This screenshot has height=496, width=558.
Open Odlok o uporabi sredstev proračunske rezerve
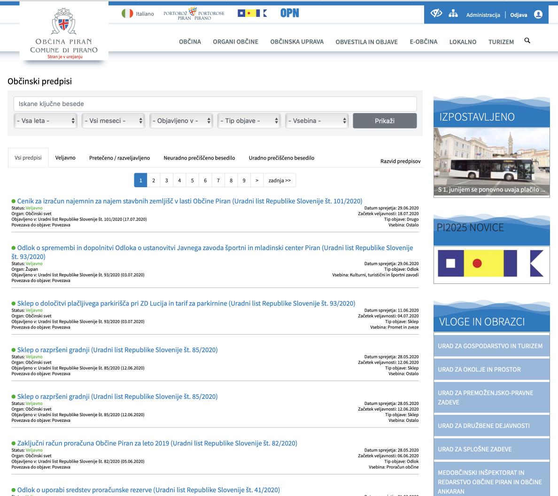(x=148, y=489)
